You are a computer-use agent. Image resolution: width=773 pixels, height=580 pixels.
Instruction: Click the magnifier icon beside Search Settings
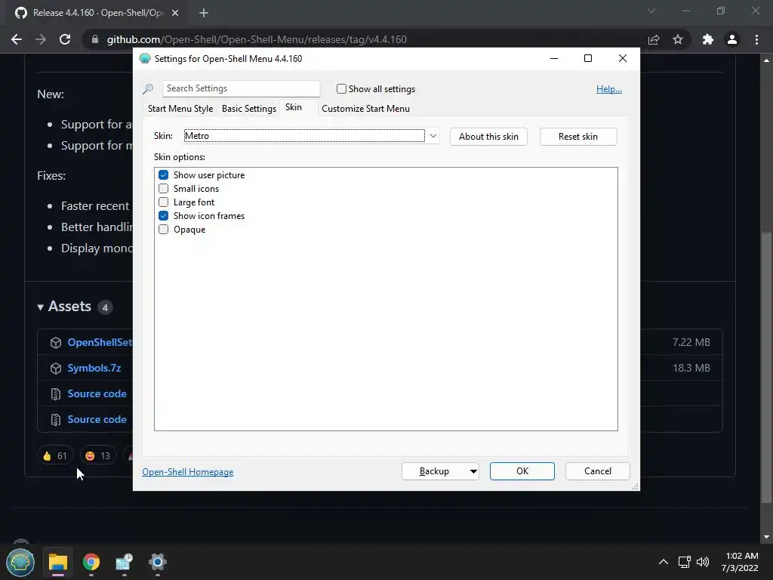click(x=148, y=89)
